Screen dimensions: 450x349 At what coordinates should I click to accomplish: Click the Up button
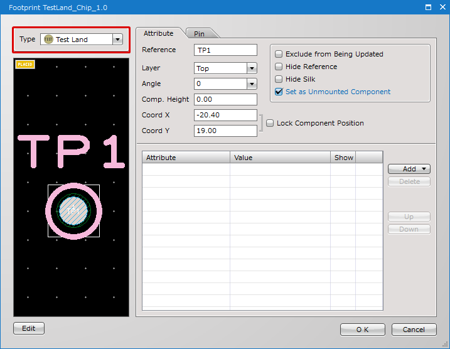[x=409, y=217]
